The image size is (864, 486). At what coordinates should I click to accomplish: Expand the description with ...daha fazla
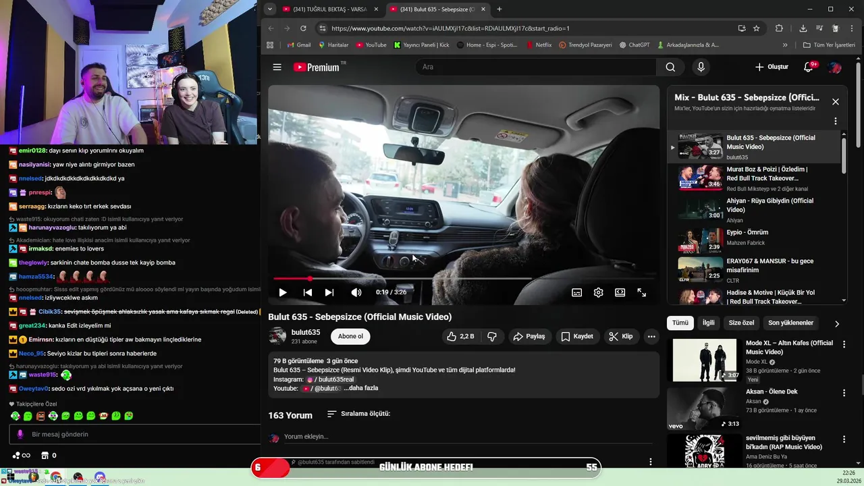(x=360, y=388)
